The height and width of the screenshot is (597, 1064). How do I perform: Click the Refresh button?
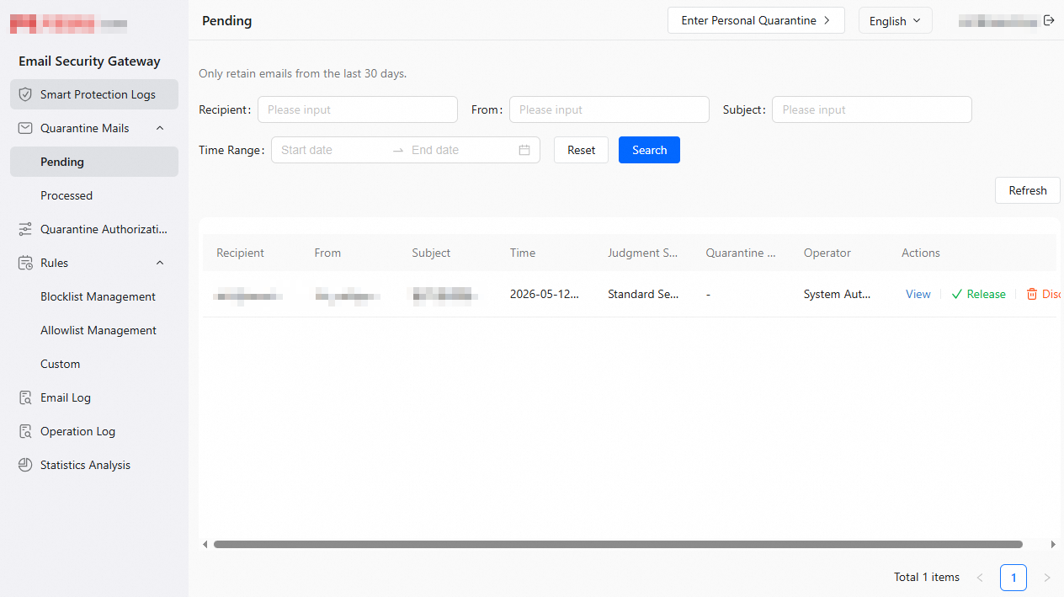coord(1027,190)
